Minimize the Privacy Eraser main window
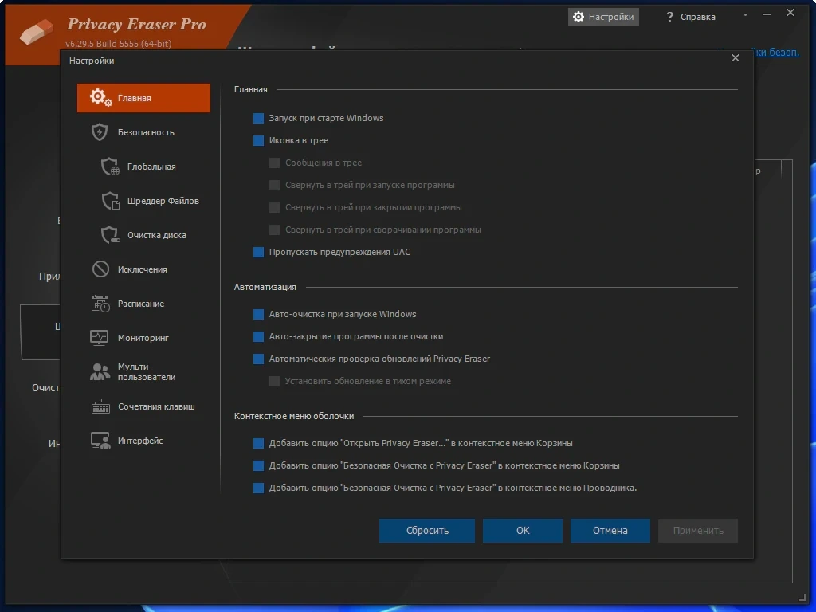Image resolution: width=816 pixels, height=612 pixels. 767,14
